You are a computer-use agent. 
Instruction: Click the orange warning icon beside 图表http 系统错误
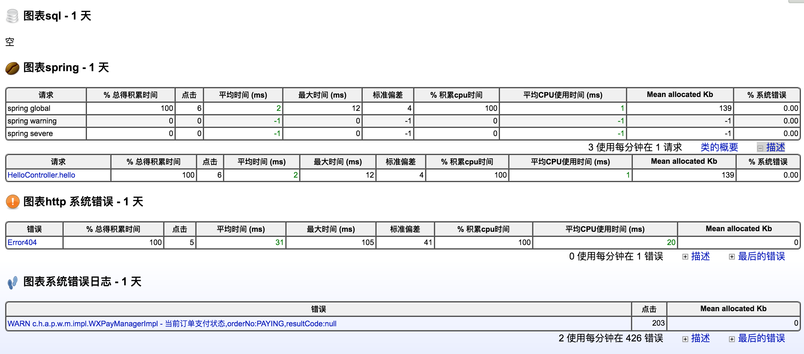coord(13,202)
